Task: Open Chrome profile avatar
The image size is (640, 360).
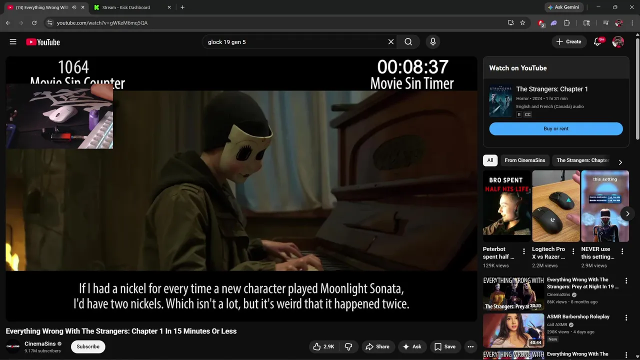Action: tap(619, 22)
